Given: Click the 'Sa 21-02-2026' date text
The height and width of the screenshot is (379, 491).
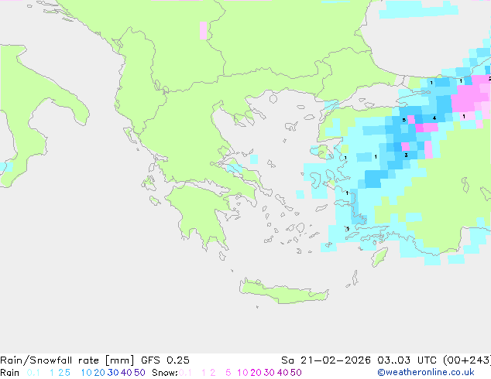Looking at the screenshot, I should pyautogui.click(x=326, y=360).
